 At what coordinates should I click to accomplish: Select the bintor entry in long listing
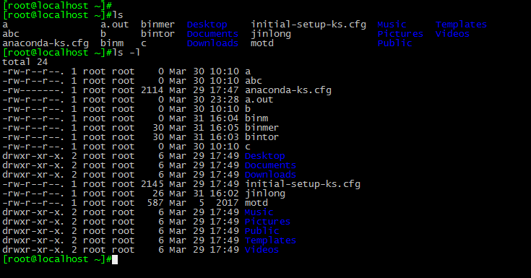262,137
